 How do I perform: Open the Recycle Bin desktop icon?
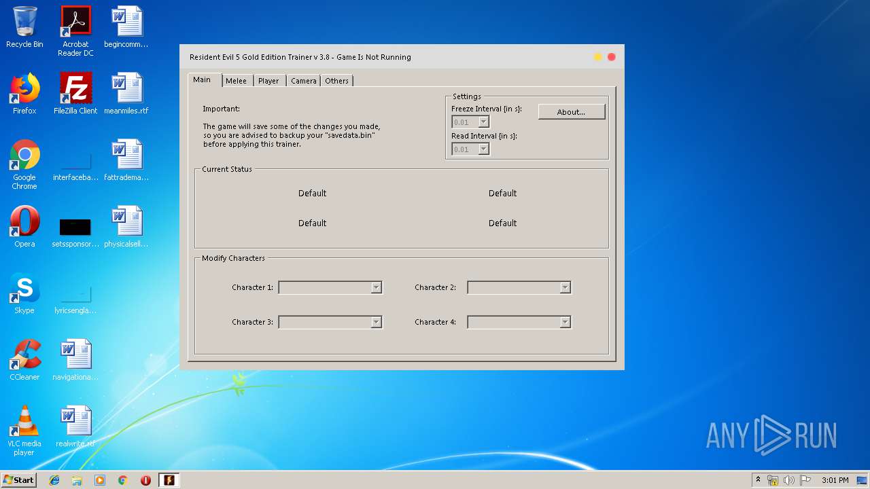coord(24,28)
